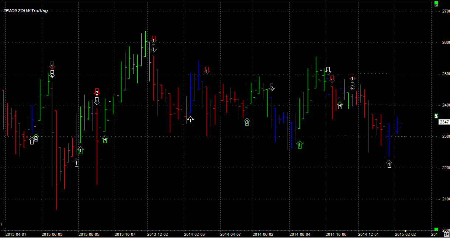Click the TF timeframe button

[446, 234]
